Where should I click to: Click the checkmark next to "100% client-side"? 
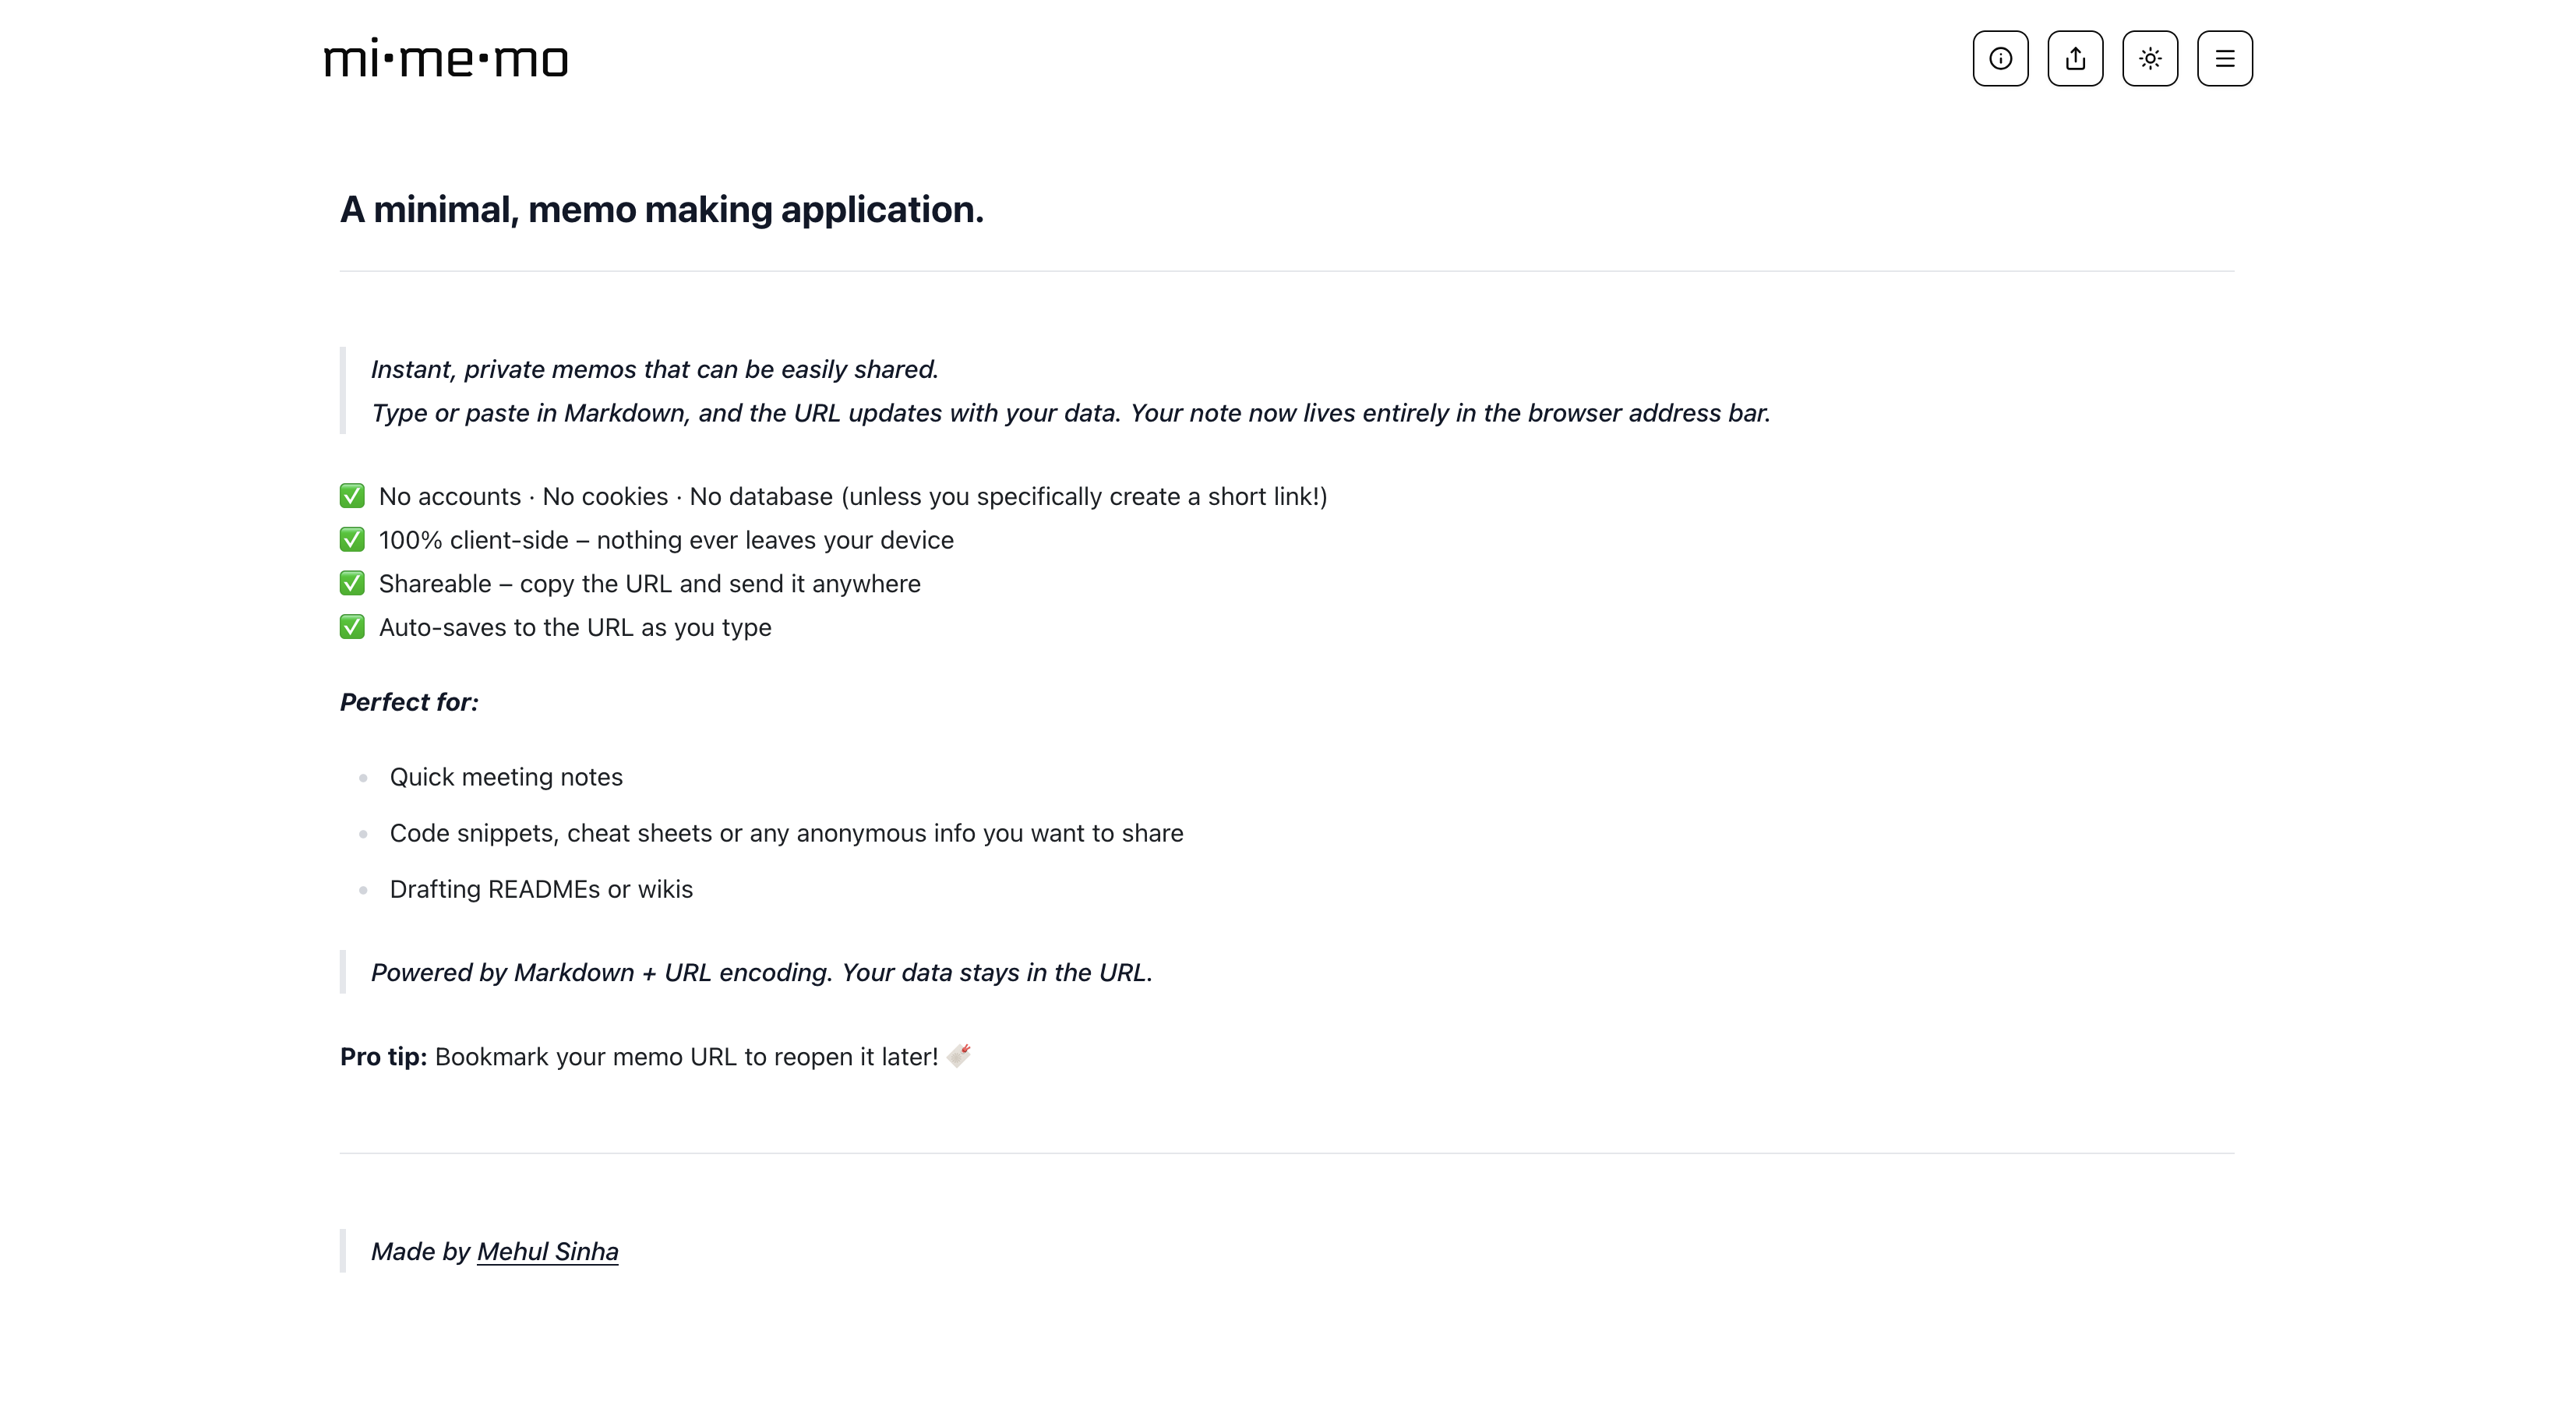[352, 540]
